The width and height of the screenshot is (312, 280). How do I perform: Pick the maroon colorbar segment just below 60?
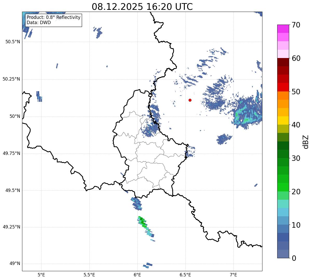point(283,62)
